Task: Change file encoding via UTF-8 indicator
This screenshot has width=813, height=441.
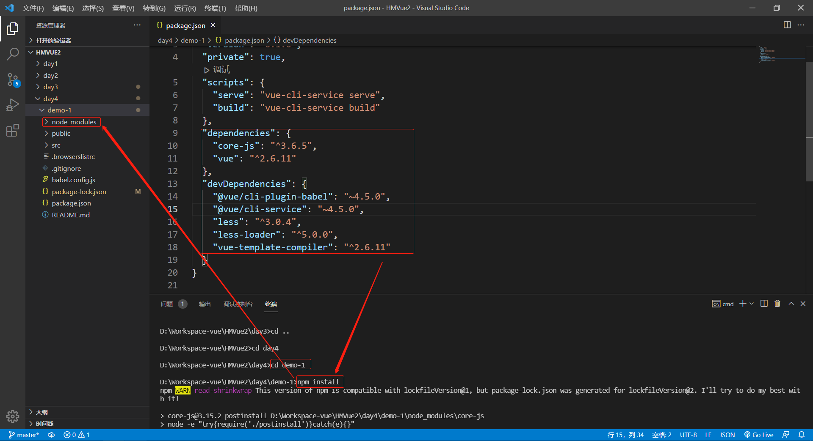Action: pos(689,435)
